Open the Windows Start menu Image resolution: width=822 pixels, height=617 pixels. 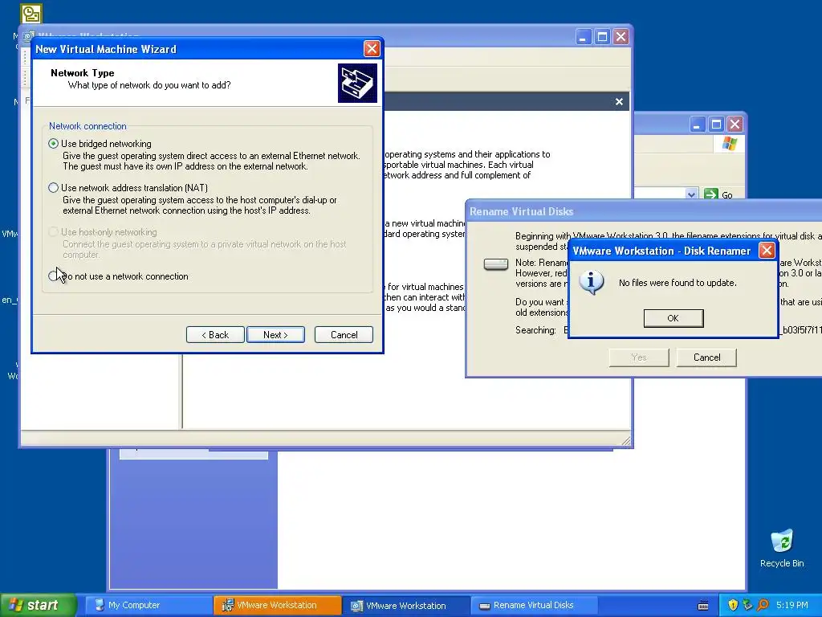(39, 605)
